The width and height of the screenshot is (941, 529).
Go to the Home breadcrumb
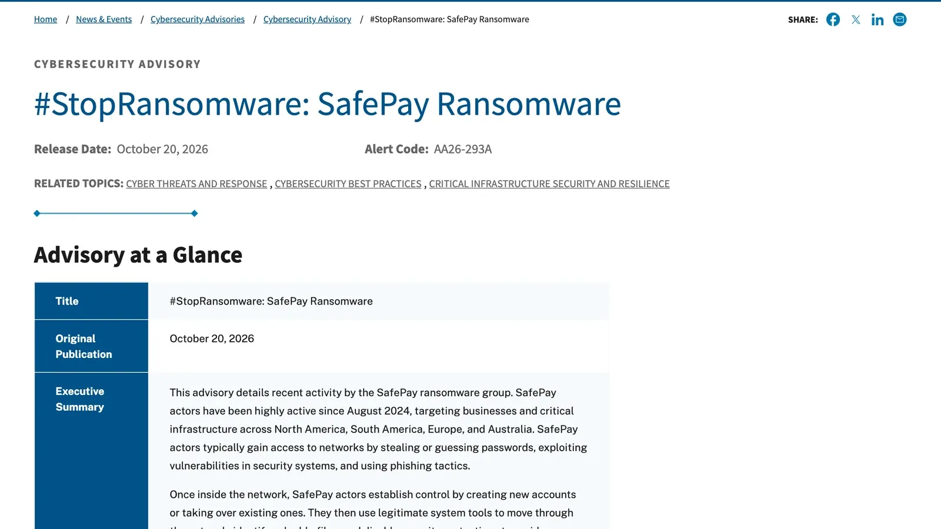coord(45,19)
